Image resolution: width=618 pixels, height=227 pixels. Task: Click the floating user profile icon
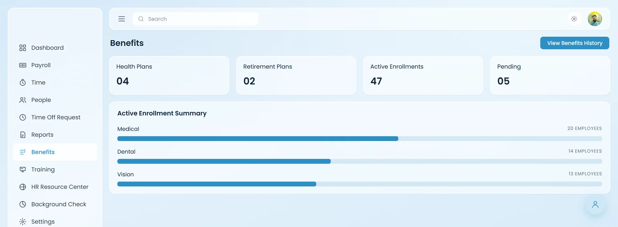[x=595, y=204]
